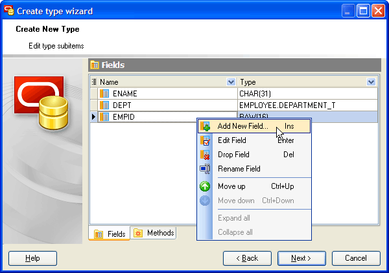This screenshot has height=273, width=389.
Task: Minimize the Create type wizard window
Action: coord(348,11)
